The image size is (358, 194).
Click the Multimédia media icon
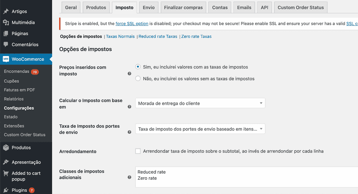pos(6,22)
